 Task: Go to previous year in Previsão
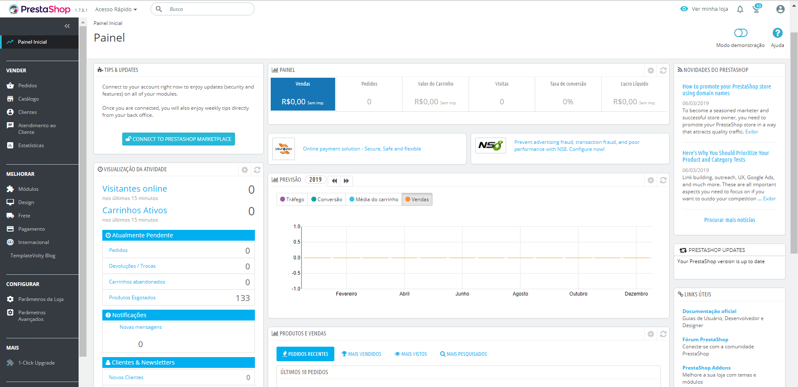click(x=334, y=181)
